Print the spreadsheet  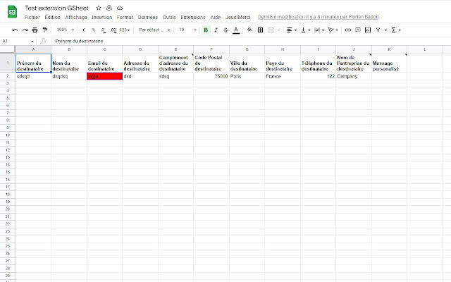[35, 30]
